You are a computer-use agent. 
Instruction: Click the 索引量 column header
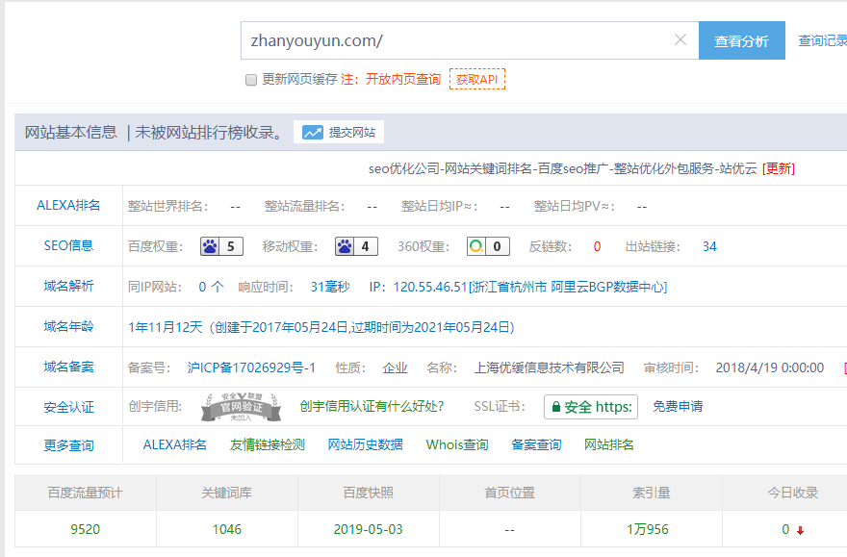pos(651,493)
